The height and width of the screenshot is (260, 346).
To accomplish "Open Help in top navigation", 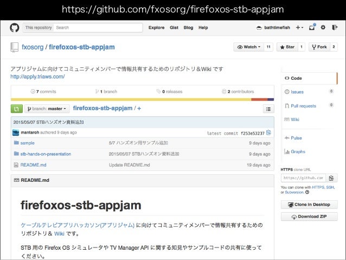I will coord(203,28).
